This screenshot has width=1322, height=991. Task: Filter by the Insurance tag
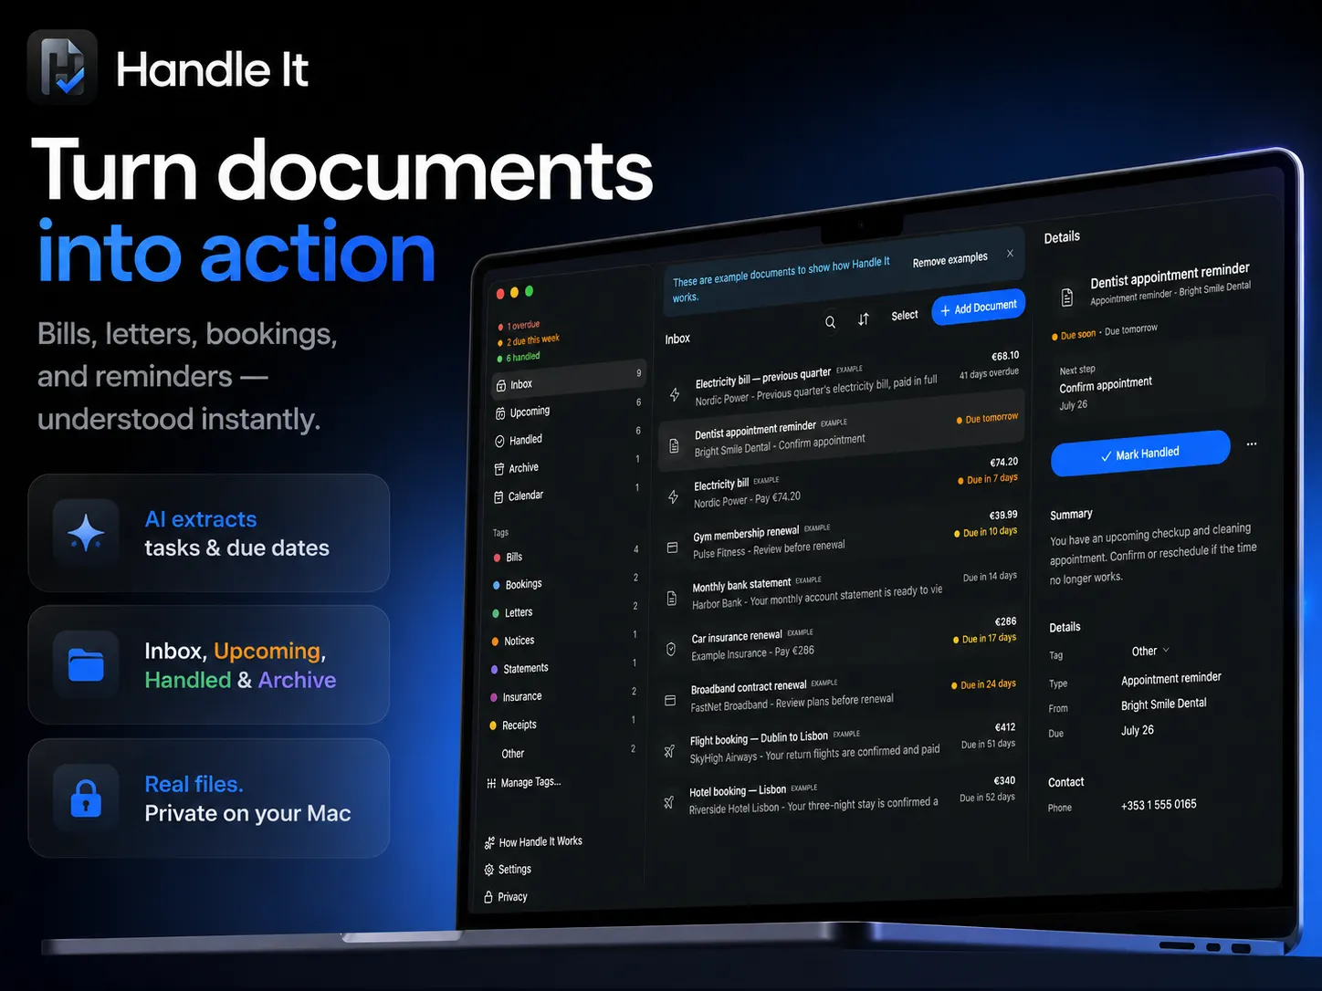click(x=562, y=694)
